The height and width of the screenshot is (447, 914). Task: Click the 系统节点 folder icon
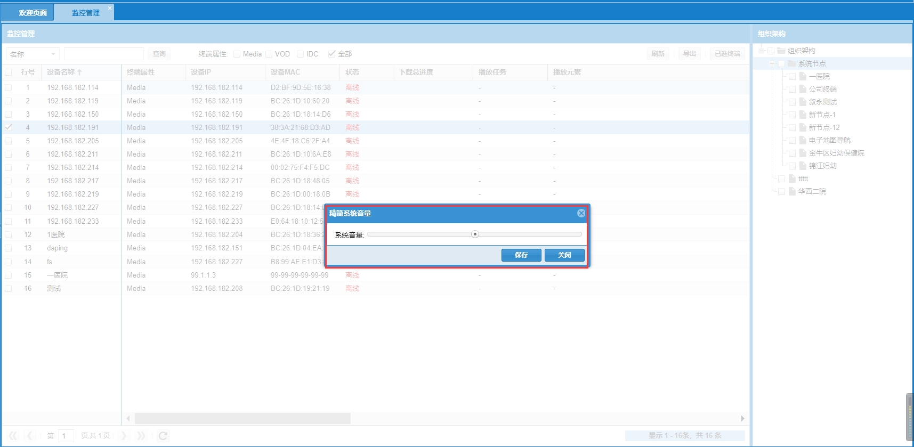pos(791,63)
